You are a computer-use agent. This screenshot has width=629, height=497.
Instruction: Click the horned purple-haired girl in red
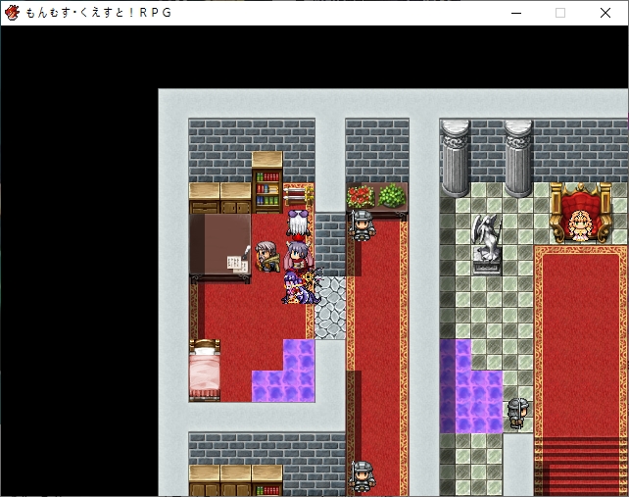[299, 255]
